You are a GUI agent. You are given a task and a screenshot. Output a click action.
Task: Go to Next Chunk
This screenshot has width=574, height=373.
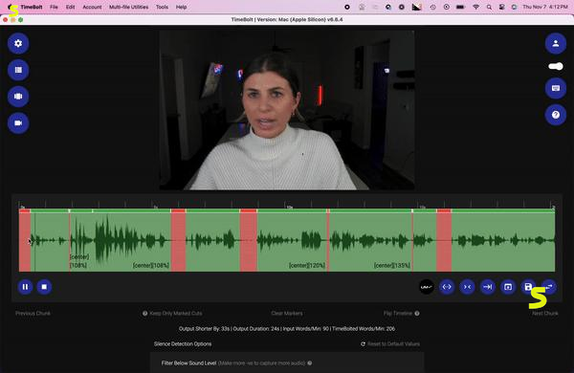pos(545,314)
